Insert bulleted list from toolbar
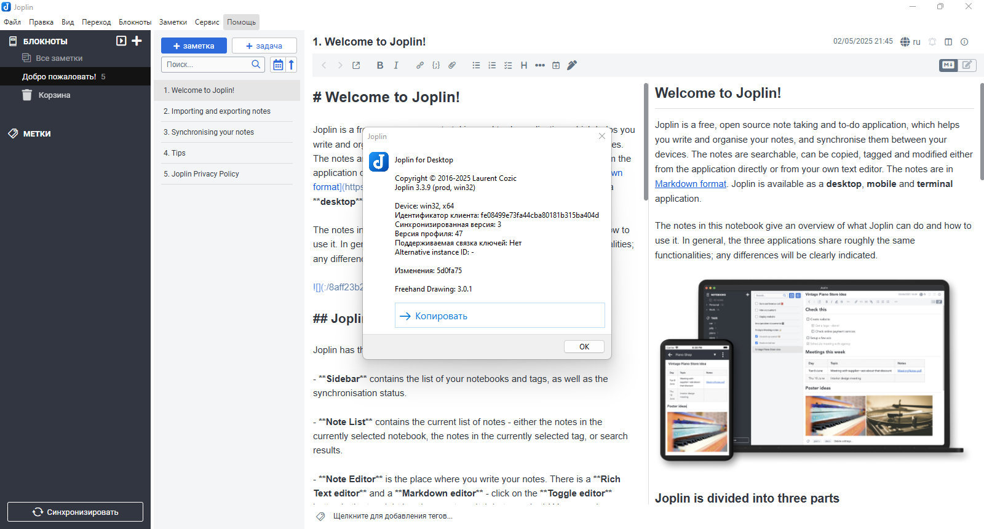984x529 pixels. pyautogui.click(x=476, y=65)
